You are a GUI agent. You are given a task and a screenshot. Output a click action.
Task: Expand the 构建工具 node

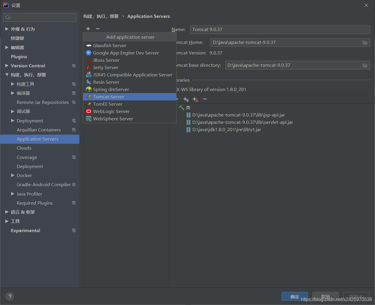tap(13, 84)
